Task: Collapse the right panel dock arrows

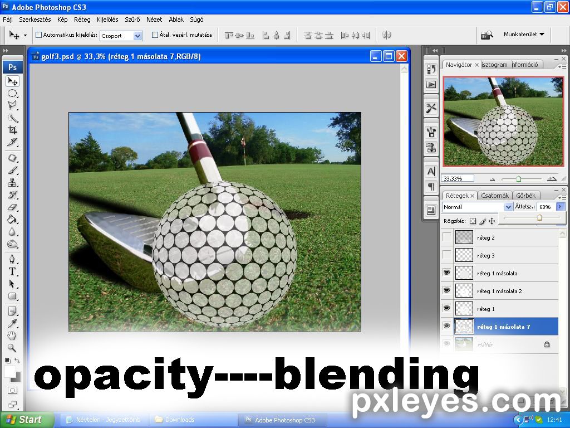Action: coord(563,51)
